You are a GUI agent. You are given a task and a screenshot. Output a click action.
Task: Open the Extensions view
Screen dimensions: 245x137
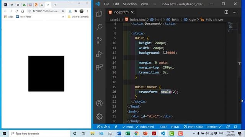coord(99,67)
